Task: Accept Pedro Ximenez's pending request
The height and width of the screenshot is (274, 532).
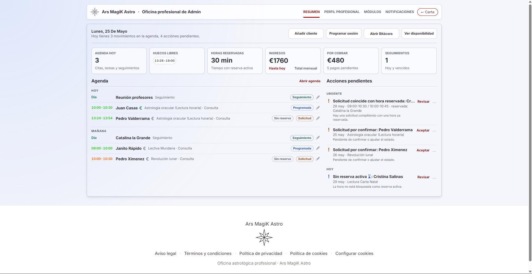Action: pyautogui.click(x=423, y=150)
